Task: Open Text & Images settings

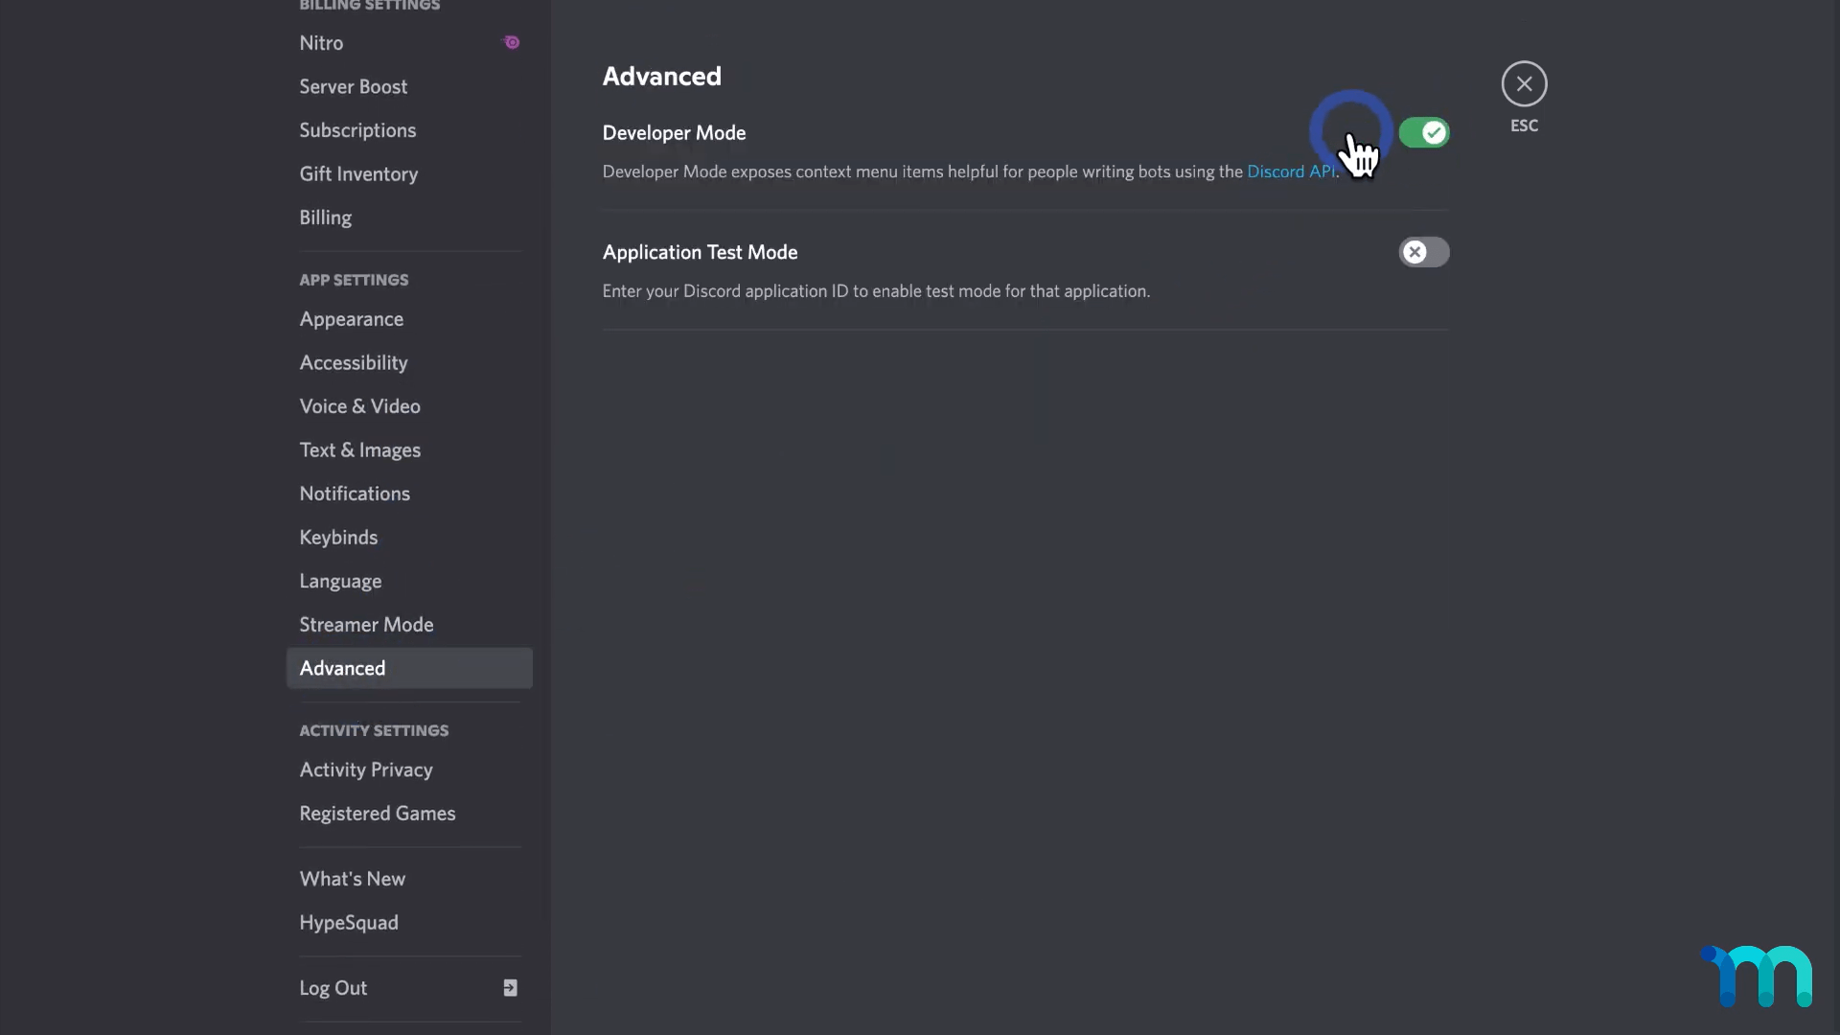Action: 360,449
